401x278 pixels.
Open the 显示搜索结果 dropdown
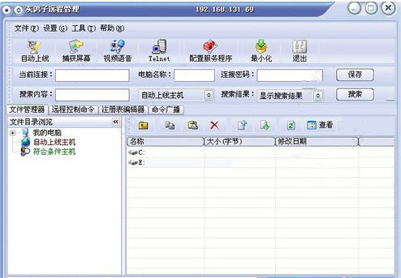[x=318, y=96]
